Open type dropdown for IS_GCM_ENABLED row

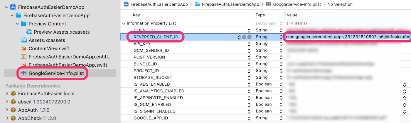click(281, 104)
